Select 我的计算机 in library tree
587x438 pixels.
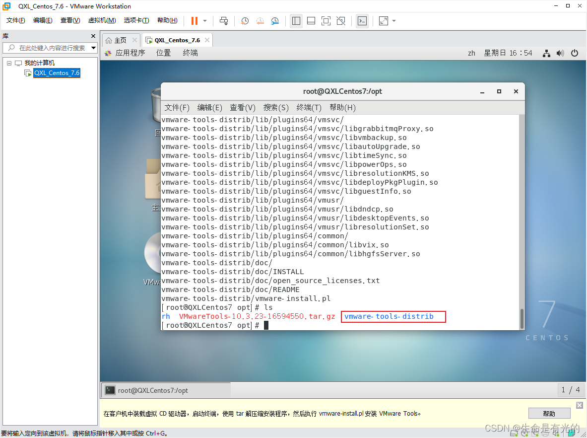coord(39,63)
